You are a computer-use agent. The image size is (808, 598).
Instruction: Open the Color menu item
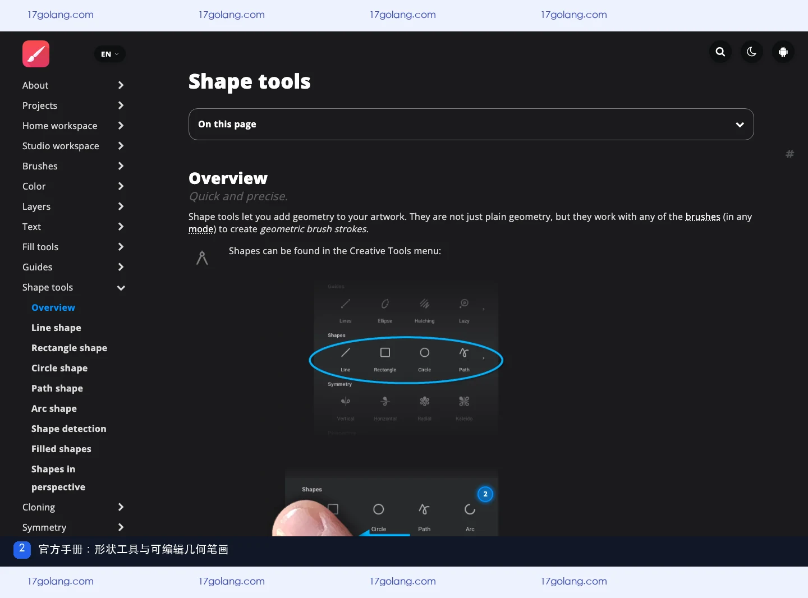click(34, 186)
